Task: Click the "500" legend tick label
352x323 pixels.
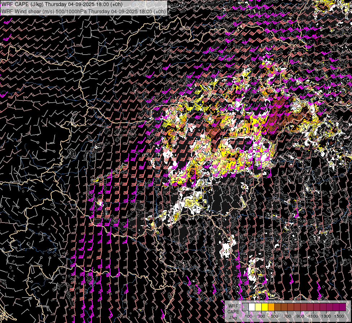Action: tap(274, 316)
